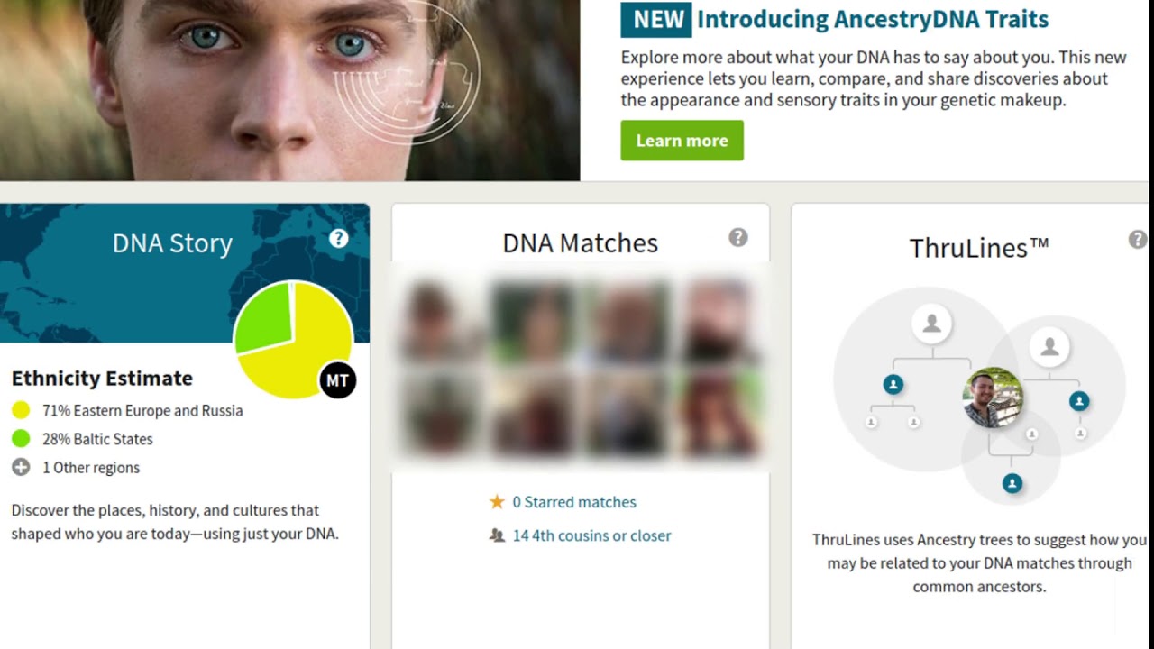Click the Introducing AncestryDNA Traits heading

pyautogui.click(x=873, y=19)
